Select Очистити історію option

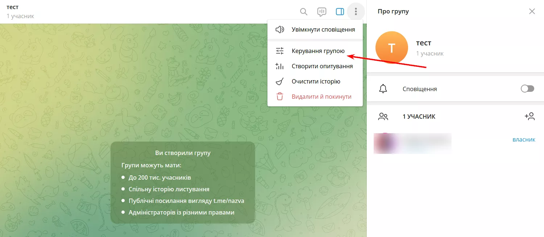pyautogui.click(x=315, y=82)
